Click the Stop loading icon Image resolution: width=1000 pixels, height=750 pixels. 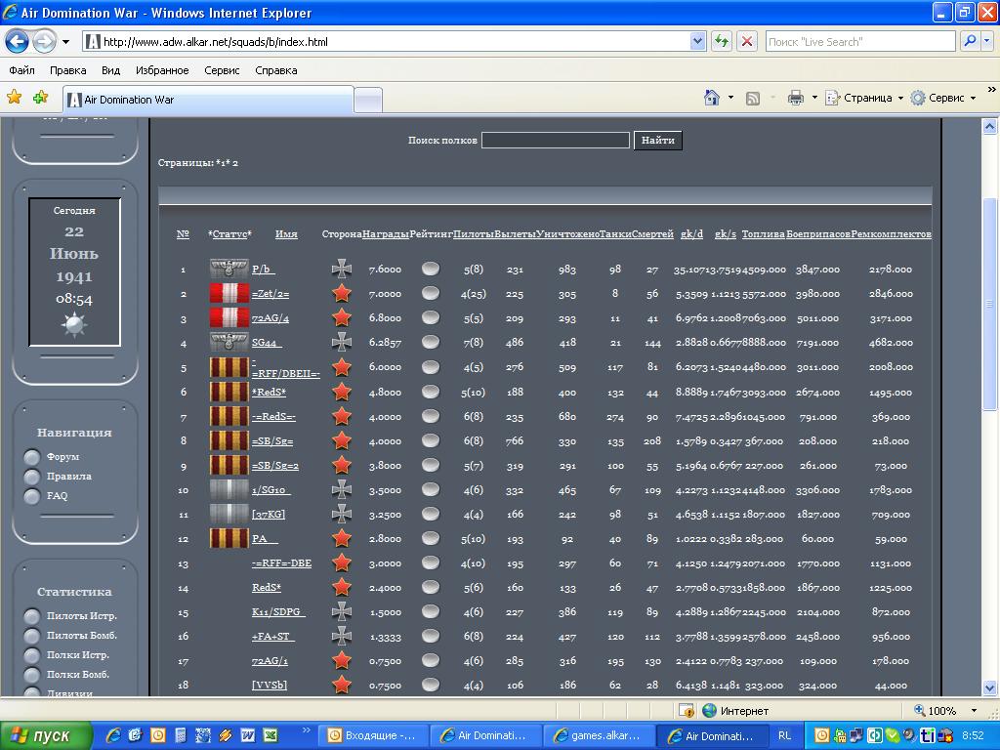click(x=746, y=41)
